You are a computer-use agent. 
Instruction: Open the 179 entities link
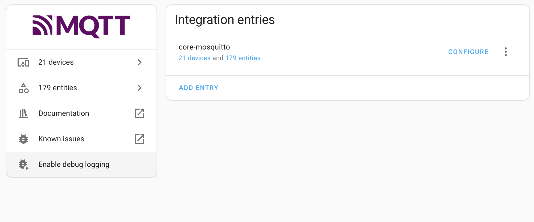click(243, 58)
